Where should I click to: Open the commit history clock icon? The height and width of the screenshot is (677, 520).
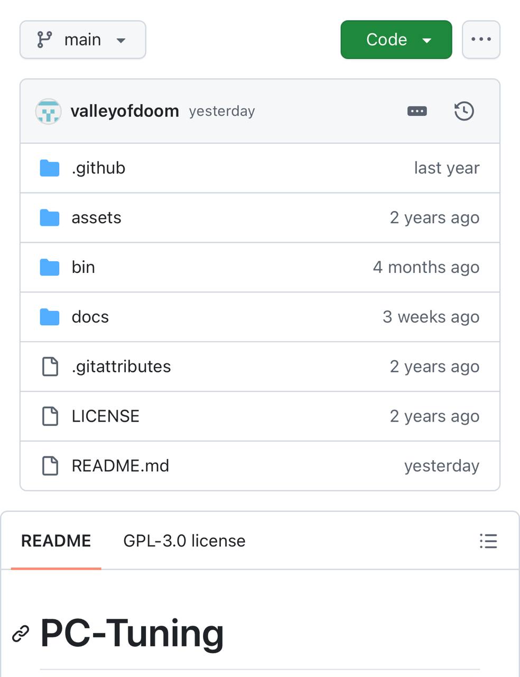(464, 111)
